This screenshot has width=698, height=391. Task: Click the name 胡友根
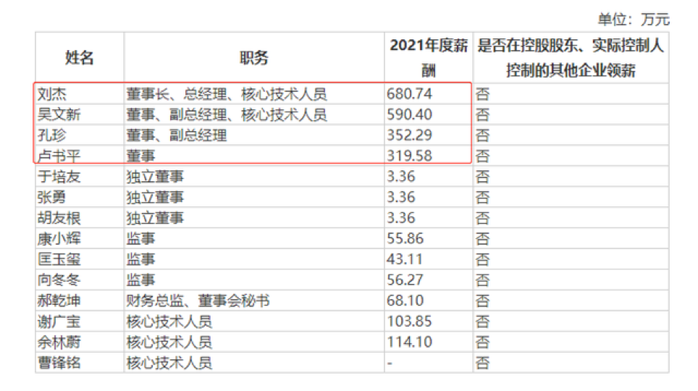(x=59, y=218)
